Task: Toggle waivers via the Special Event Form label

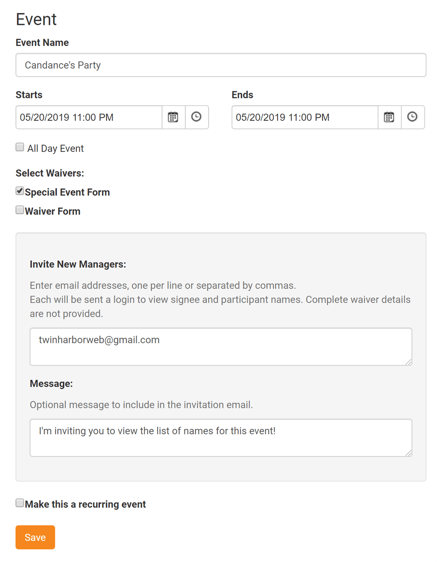Action: (x=67, y=192)
